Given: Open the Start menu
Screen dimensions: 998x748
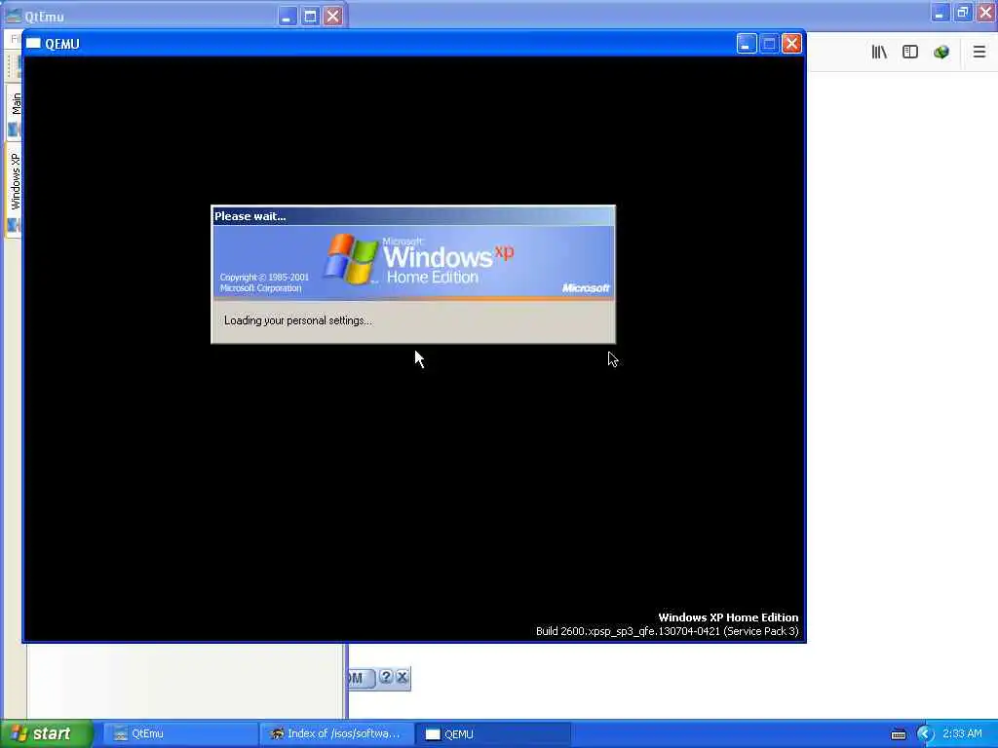Looking at the screenshot, I should pyautogui.click(x=47, y=734).
